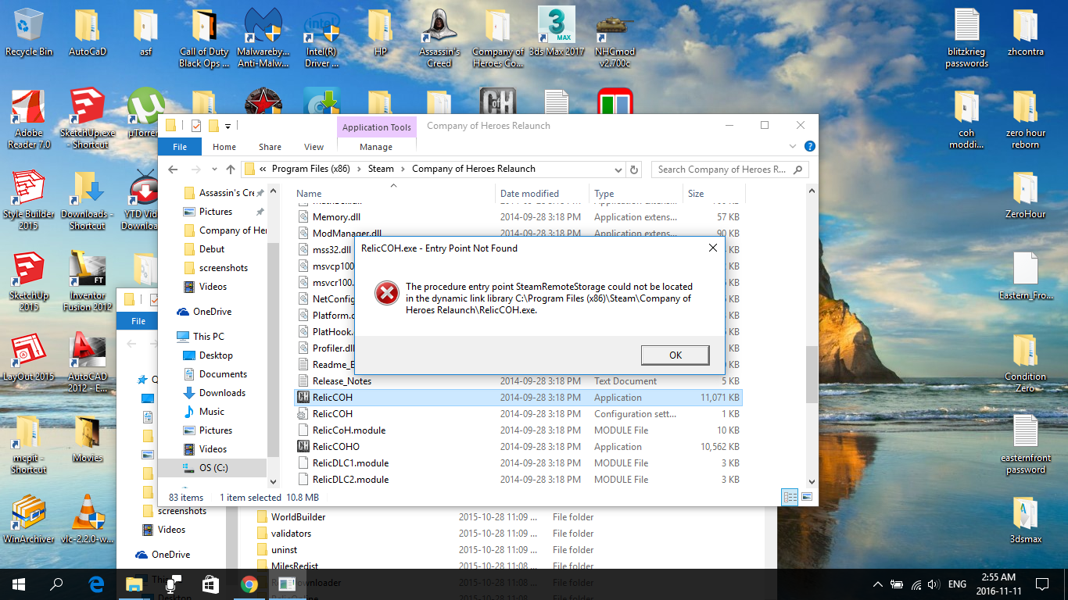The image size is (1068, 600).
Task: Click the file list vertical scrollbar
Action: (x=812, y=374)
